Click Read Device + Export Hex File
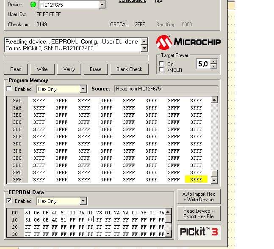 coord(199,213)
